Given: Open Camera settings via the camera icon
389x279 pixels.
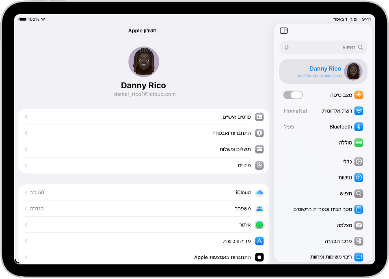Looking at the screenshot, I should [x=358, y=225].
